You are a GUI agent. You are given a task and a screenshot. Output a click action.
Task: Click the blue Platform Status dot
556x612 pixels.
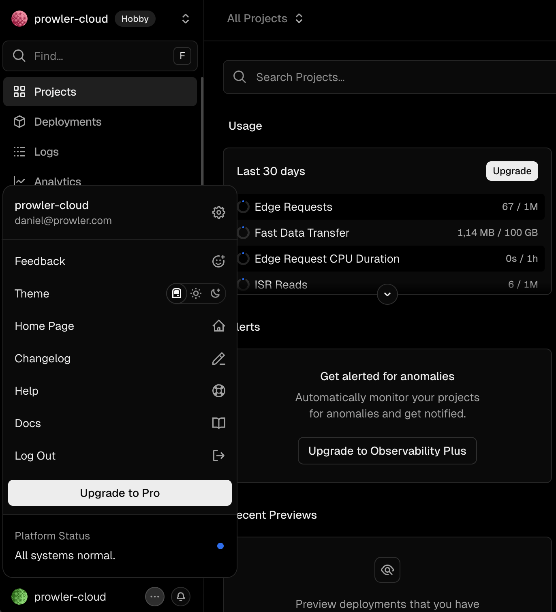220,546
